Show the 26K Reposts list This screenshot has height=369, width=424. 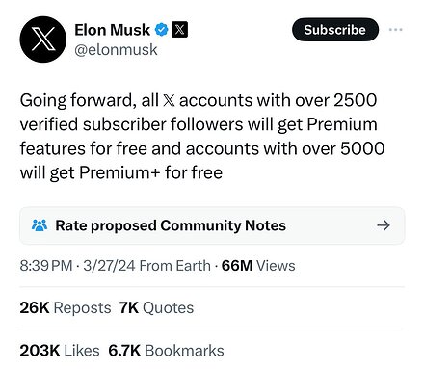[x=66, y=307]
